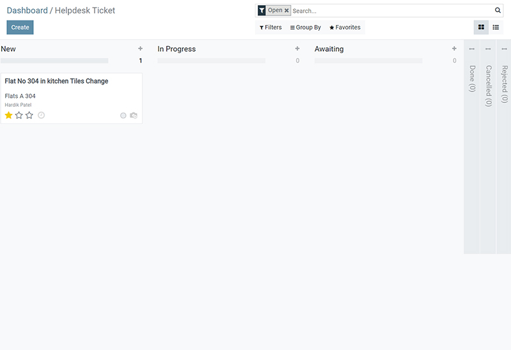The height and width of the screenshot is (350, 511).
Task: Open the Favorites dropdown
Action: point(345,28)
